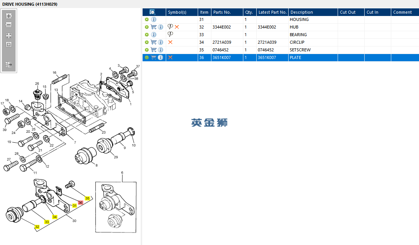This screenshot has width=419, height=245.
Task: Click highlighted callout 34 in the diagram
Action: (x=54, y=217)
